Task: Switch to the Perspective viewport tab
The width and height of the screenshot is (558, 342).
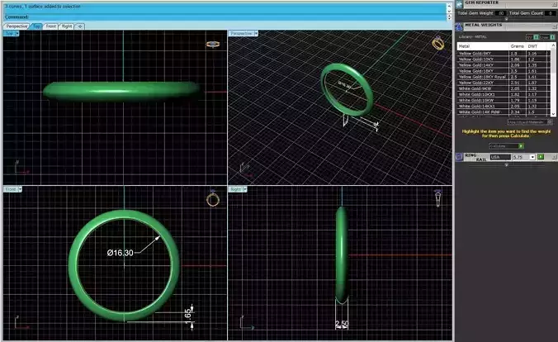Action: [x=17, y=26]
